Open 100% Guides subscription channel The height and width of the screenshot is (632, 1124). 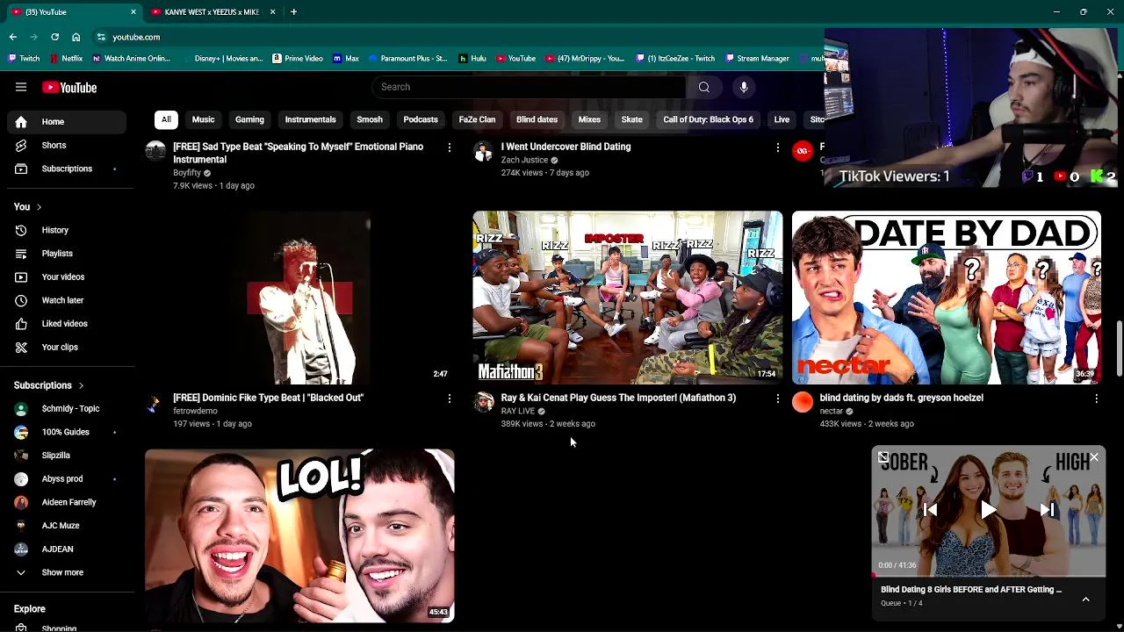click(67, 432)
